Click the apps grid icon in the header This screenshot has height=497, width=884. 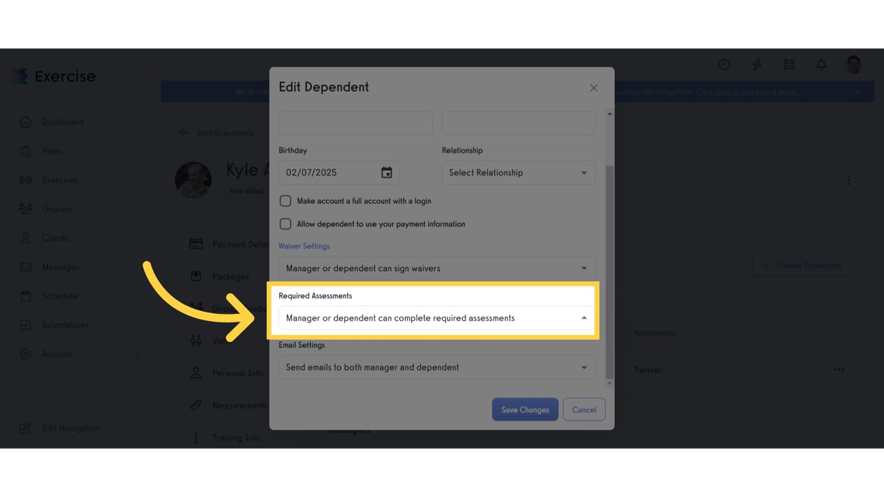pos(788,64)
